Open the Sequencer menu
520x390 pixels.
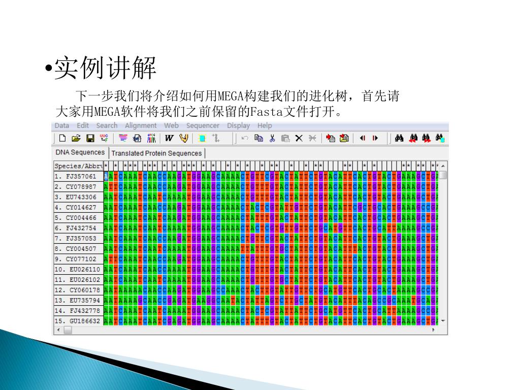[203, 125]
